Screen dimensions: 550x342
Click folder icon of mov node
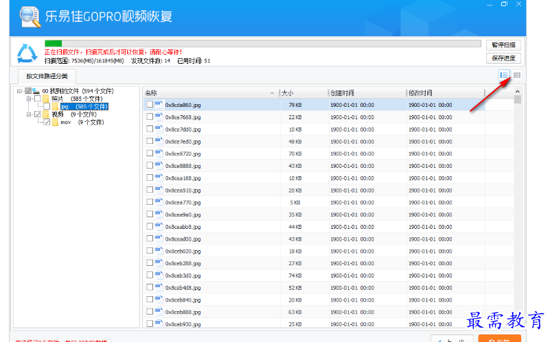55,122
